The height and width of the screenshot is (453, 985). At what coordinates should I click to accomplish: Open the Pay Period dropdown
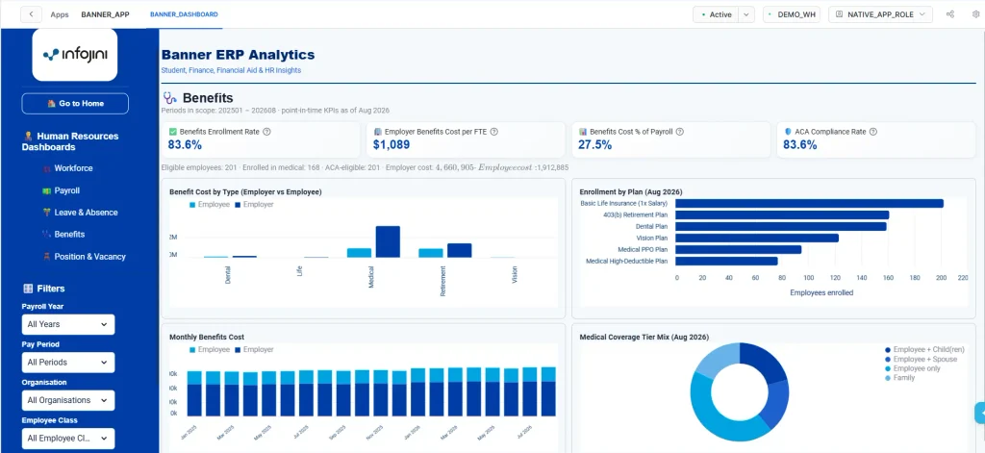click(68, 362)
